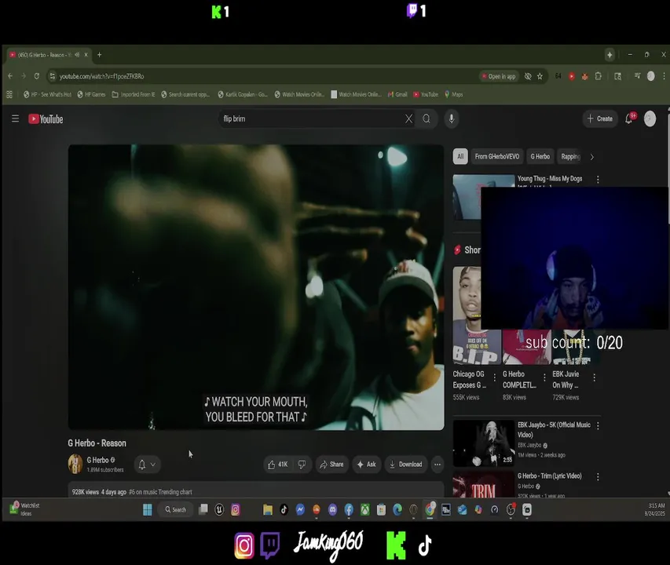Screen dimensions: 670x565
Task: Like the G Herbo video
Action: tap(279, 465)
